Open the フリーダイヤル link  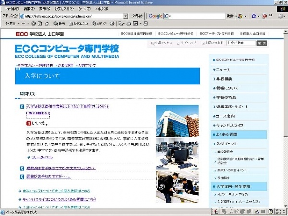[42, 157]
